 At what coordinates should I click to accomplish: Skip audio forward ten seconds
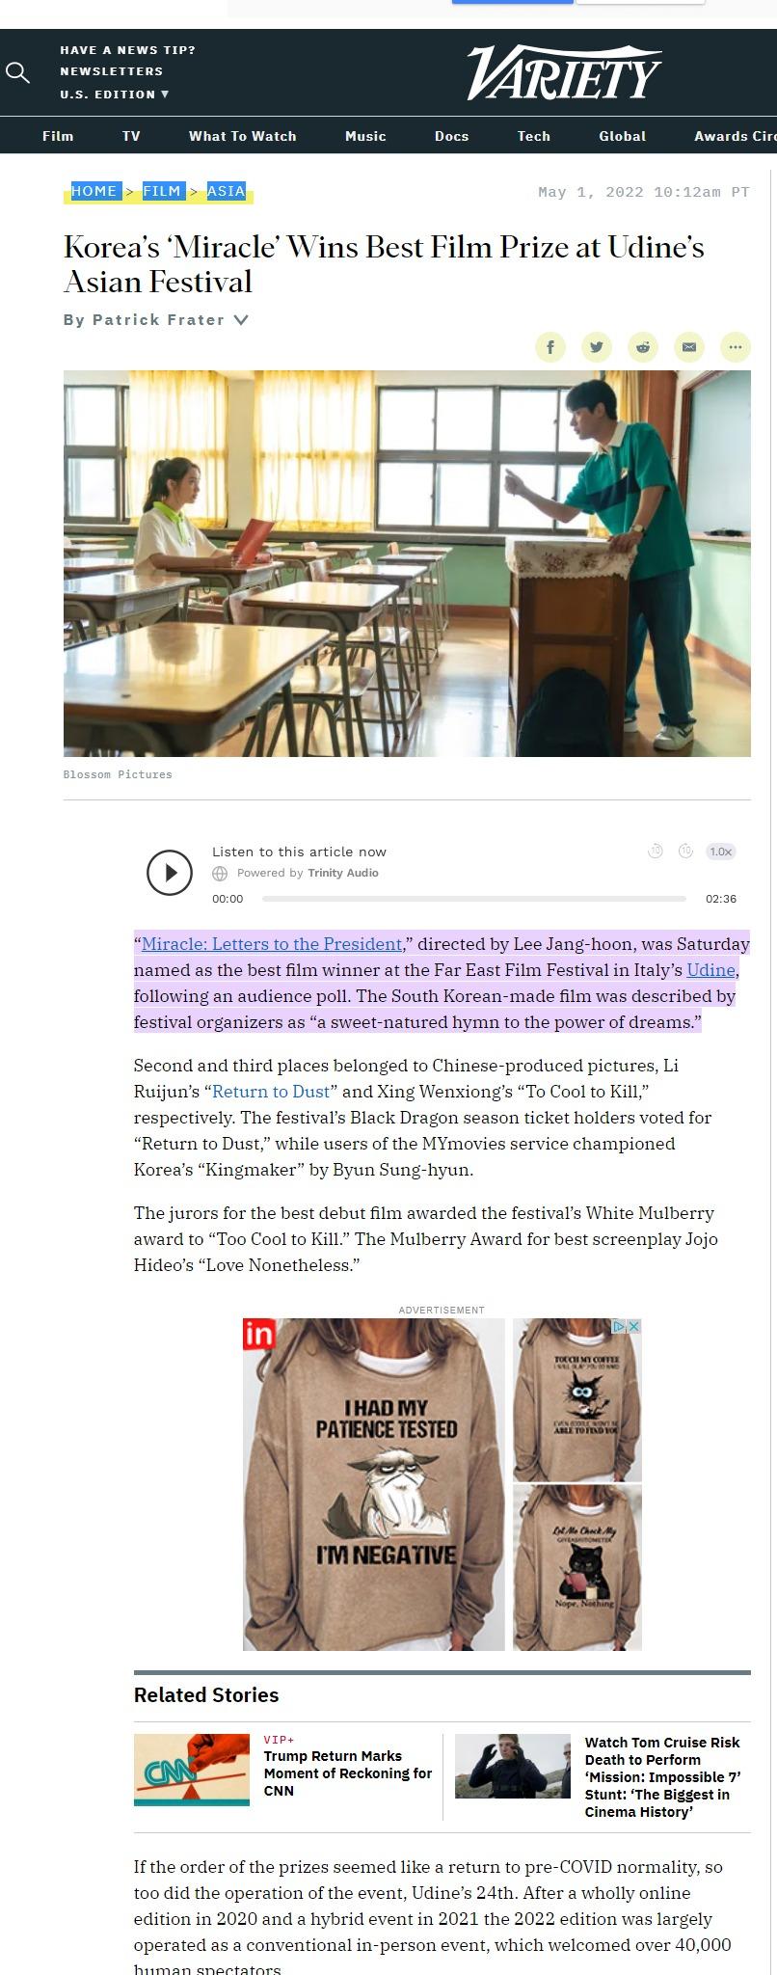pos(685,851)
